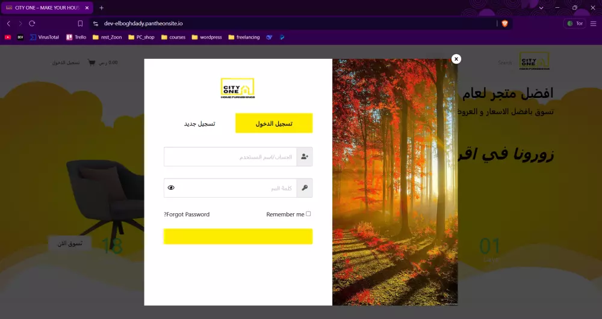Click the cart total 0.00 text
The height and width of the screenshot is (319, 602).
pyautogui.click(x=108, y=62)
